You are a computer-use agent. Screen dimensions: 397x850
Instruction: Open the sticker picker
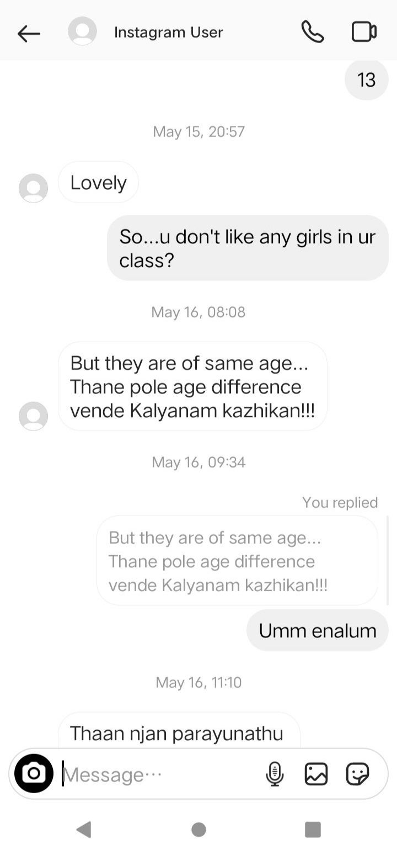pyautogui.click(x=357, y=774)
